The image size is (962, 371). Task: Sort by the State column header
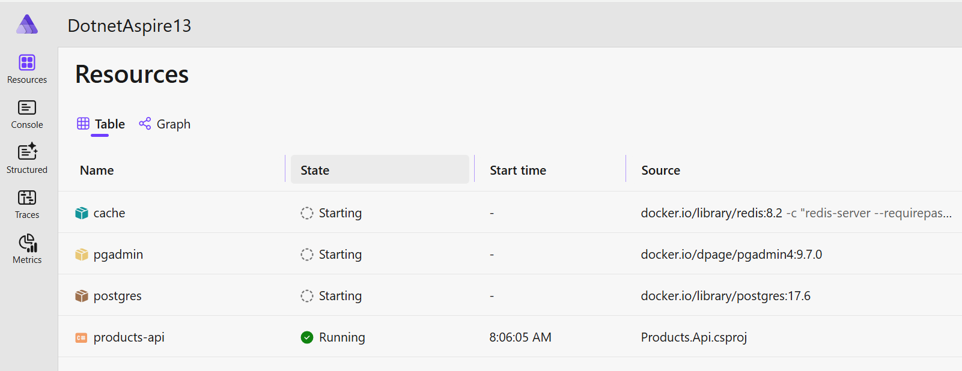point(315,170)
